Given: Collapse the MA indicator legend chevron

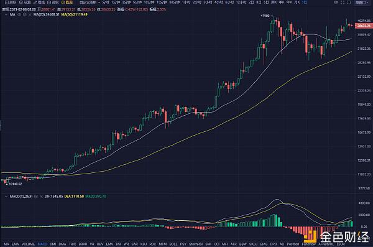Looking at the screenshot, I should point(6,14).
